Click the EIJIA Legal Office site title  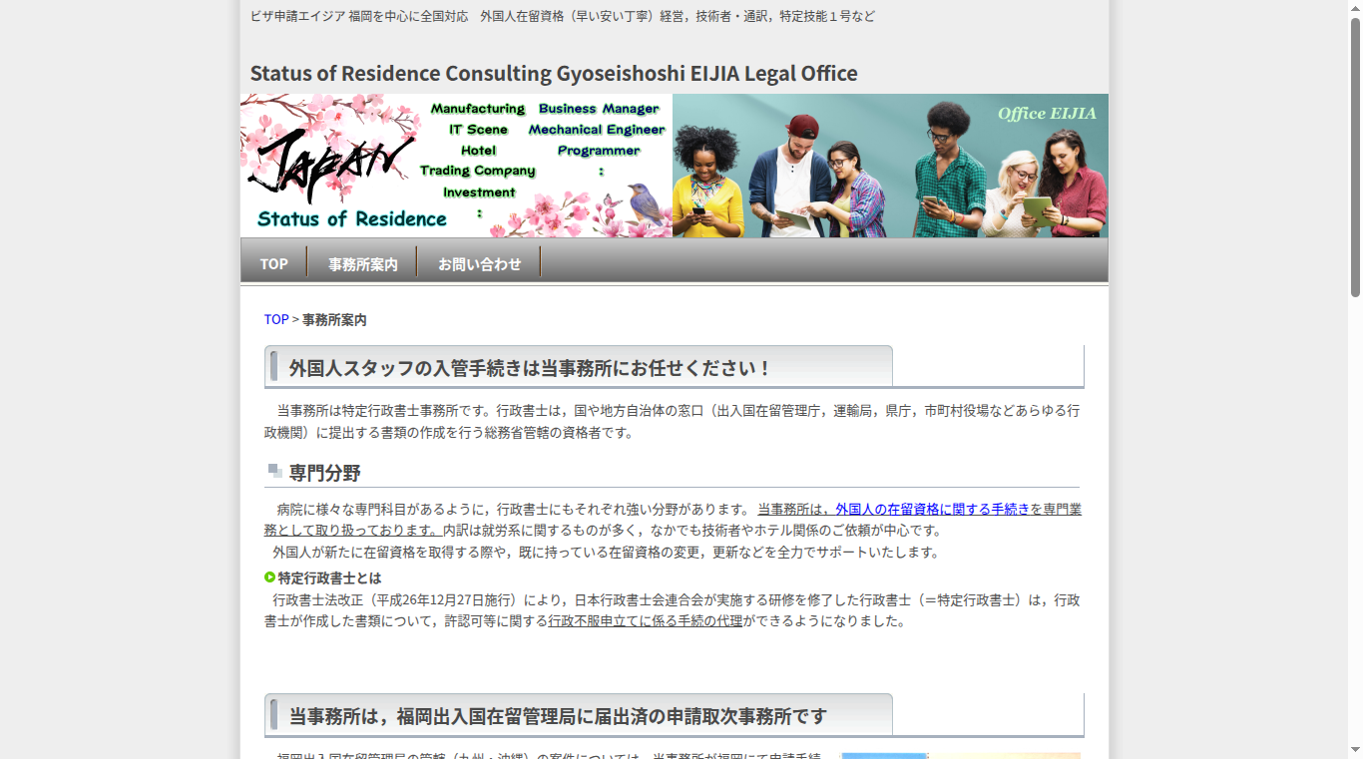553,74
